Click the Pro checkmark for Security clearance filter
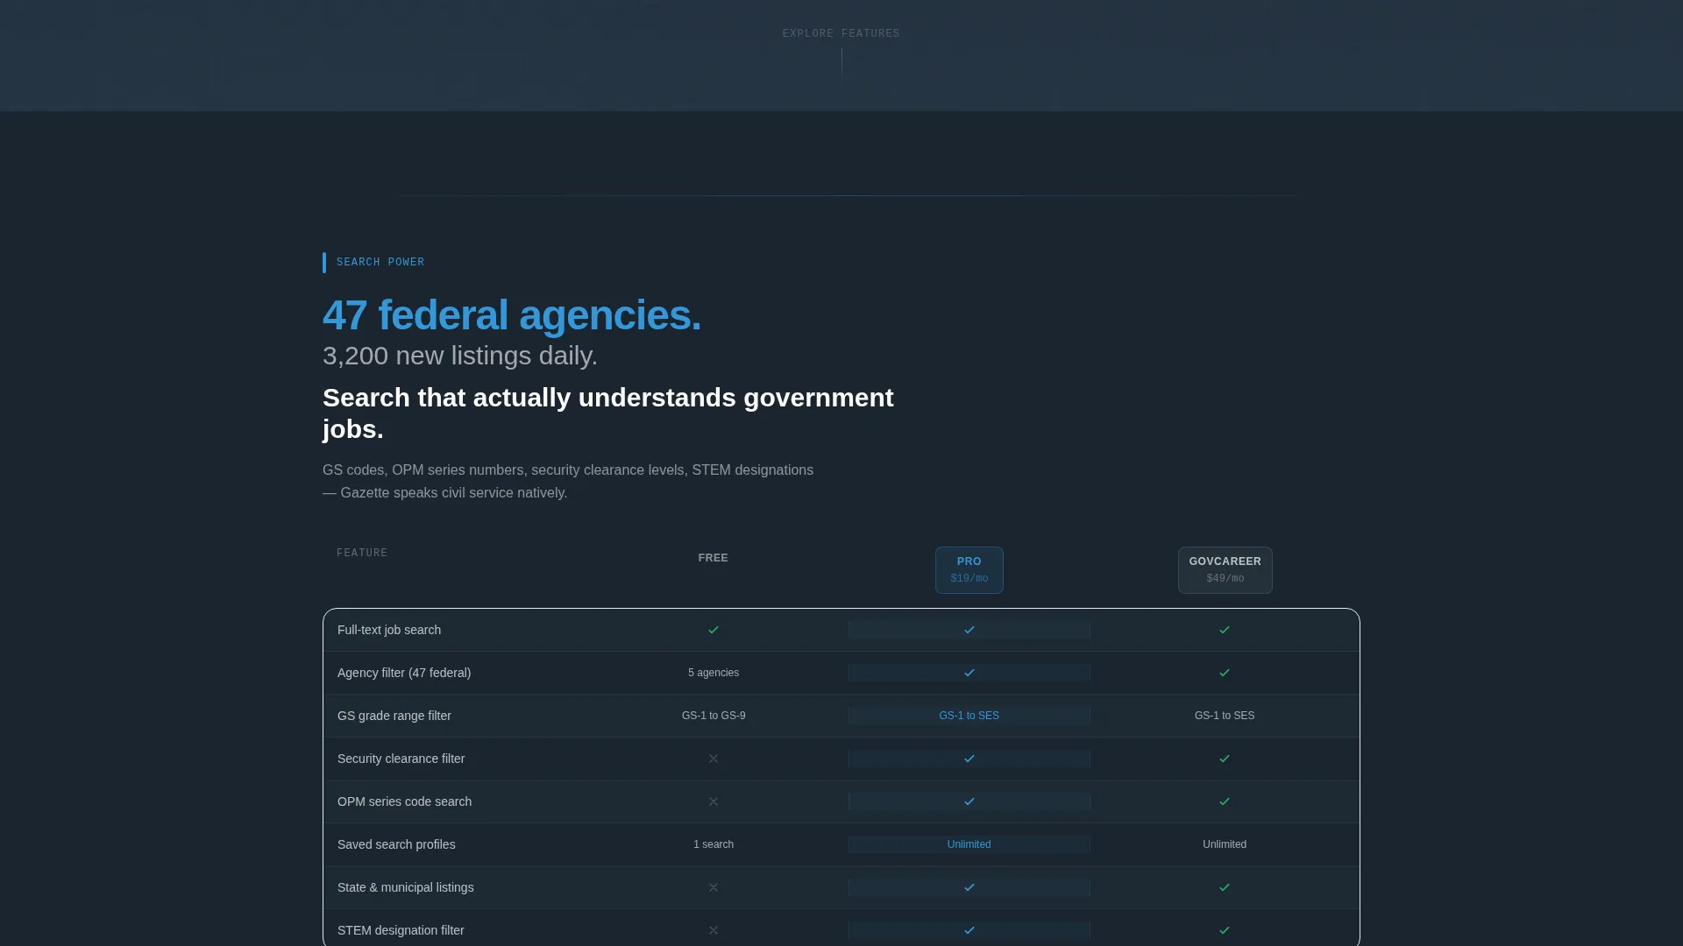Viewport: 1683px width, 946px height. point(969,759)
